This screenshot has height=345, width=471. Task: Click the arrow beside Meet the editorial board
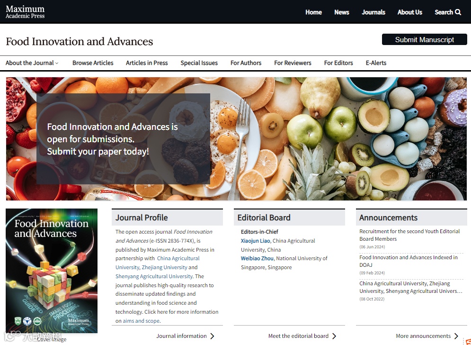pyautogui.click(x=334, y=336)
